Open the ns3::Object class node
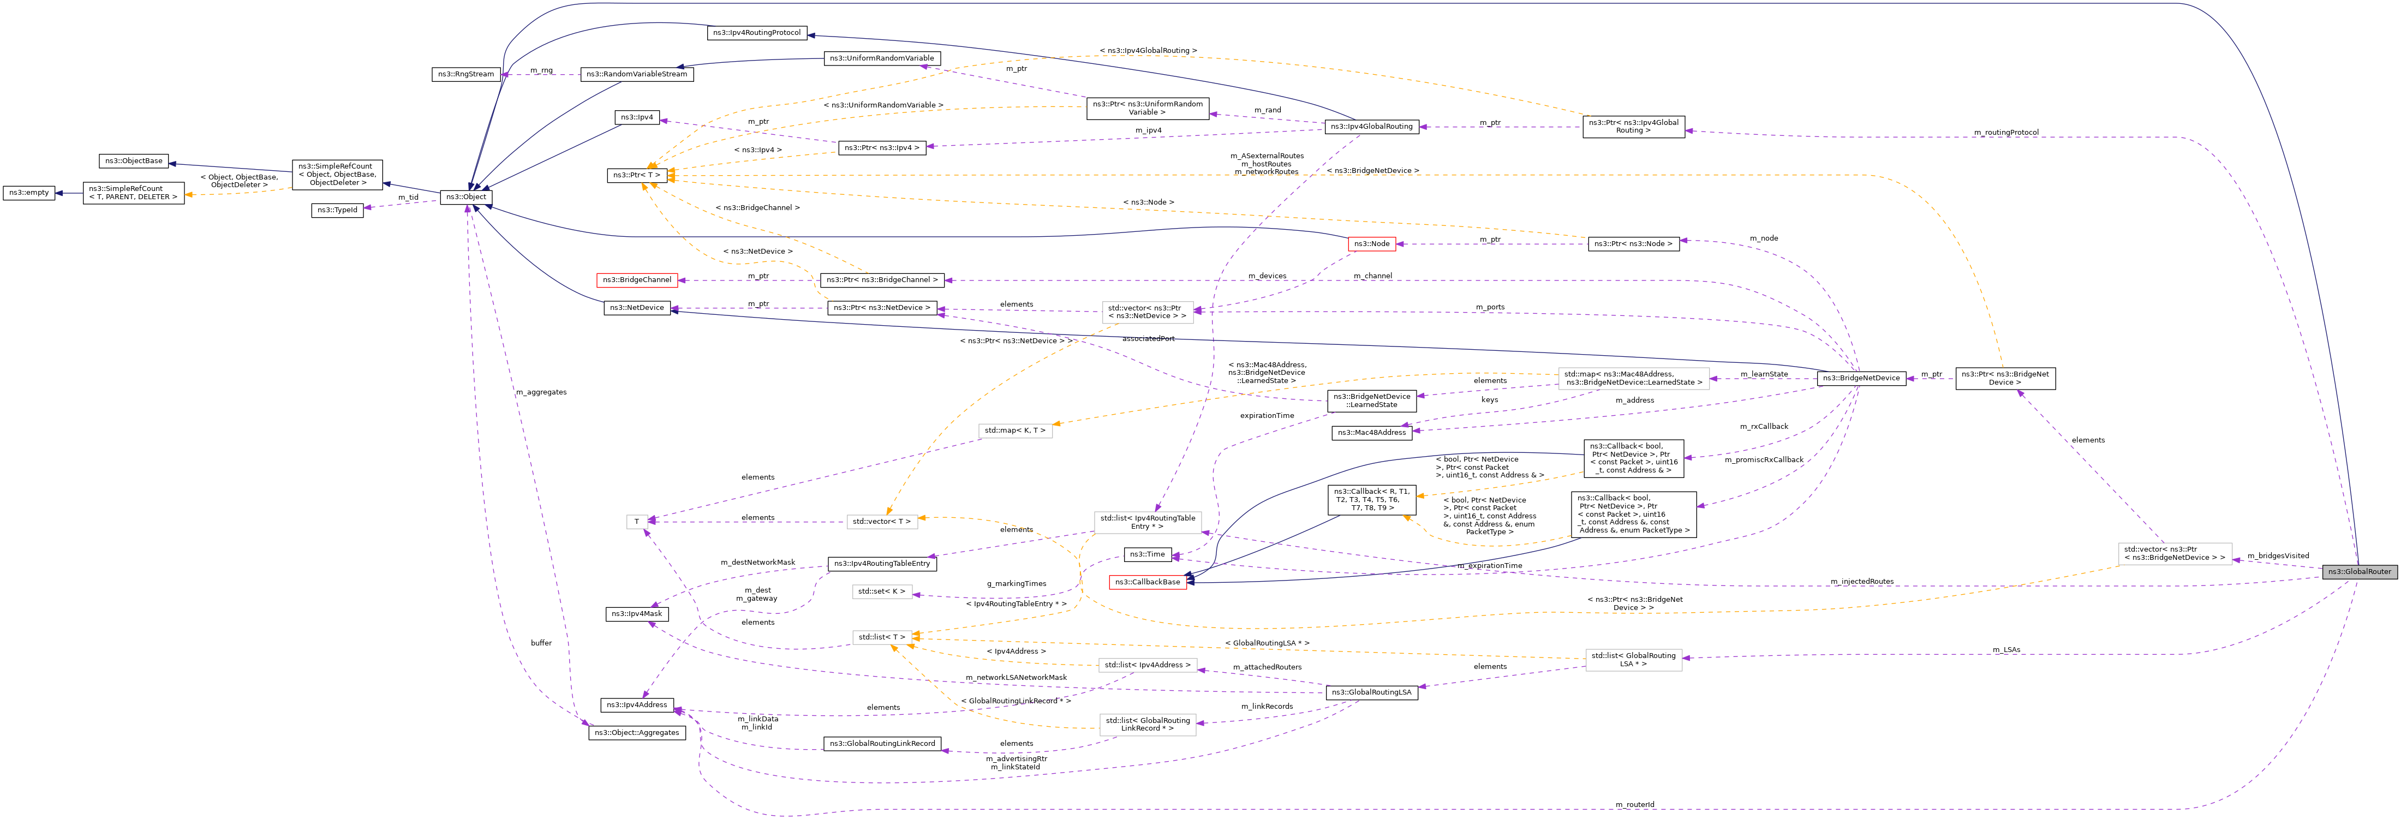The image size is (2401, 819). [x=466, y=196]
